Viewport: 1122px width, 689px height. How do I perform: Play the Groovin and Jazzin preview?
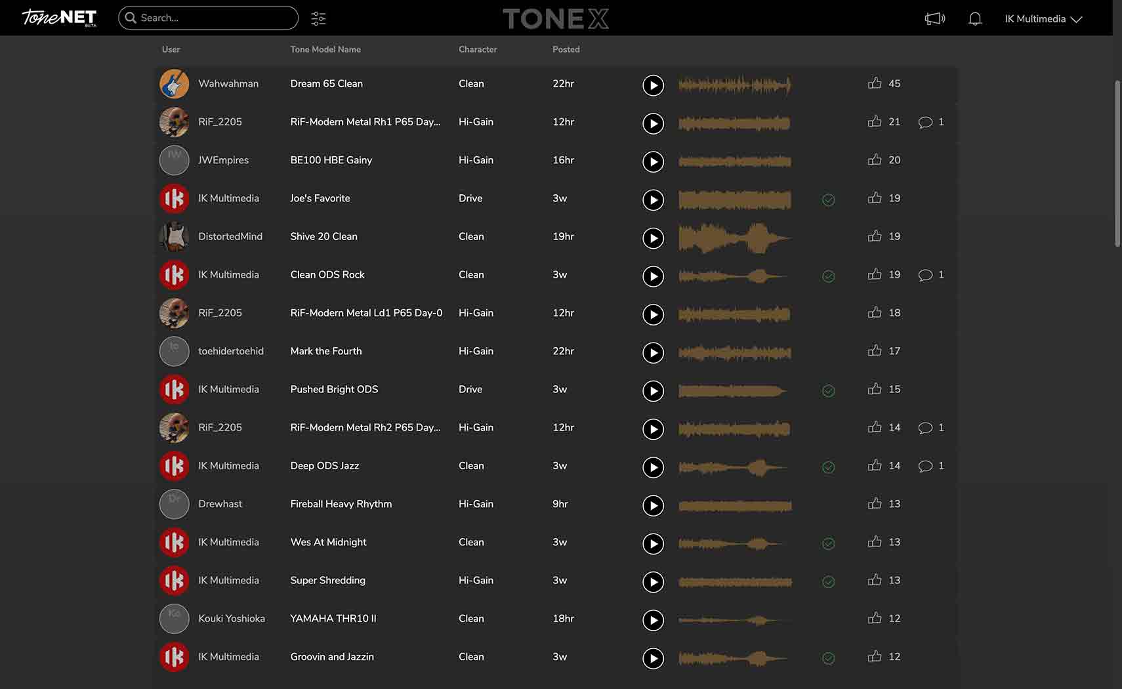(x=653, y=658)
